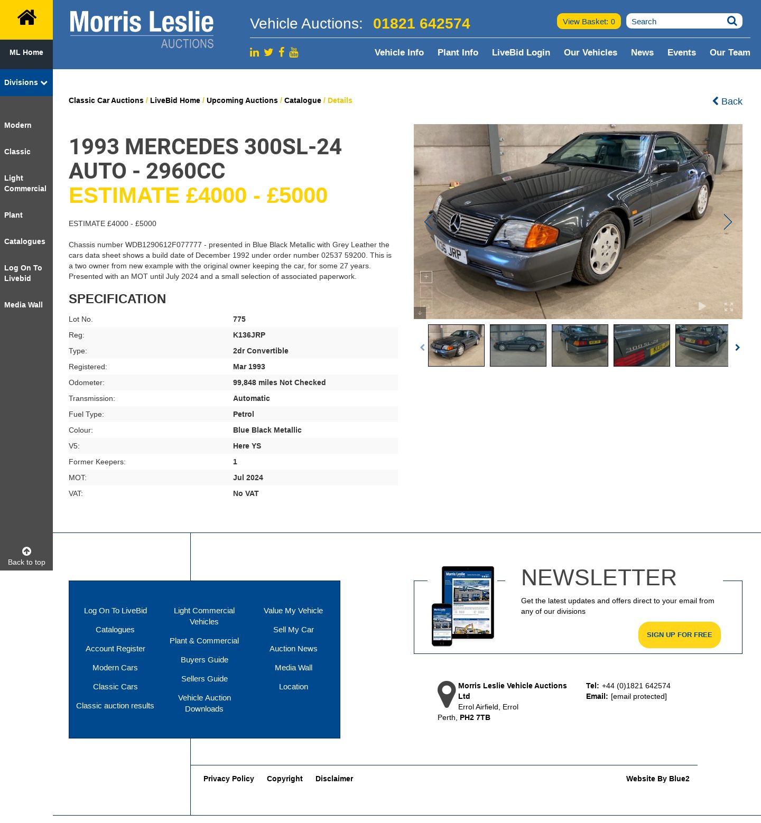Focus the Search input field
The image size is (761, 823).
click(x=676, y=21)
